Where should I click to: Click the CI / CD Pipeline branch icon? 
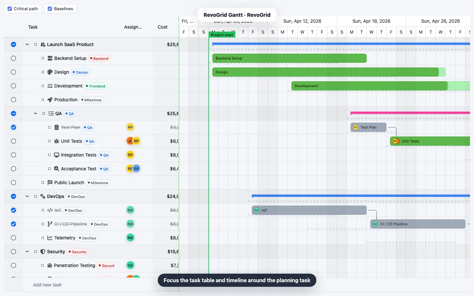(x=50, y=224)
